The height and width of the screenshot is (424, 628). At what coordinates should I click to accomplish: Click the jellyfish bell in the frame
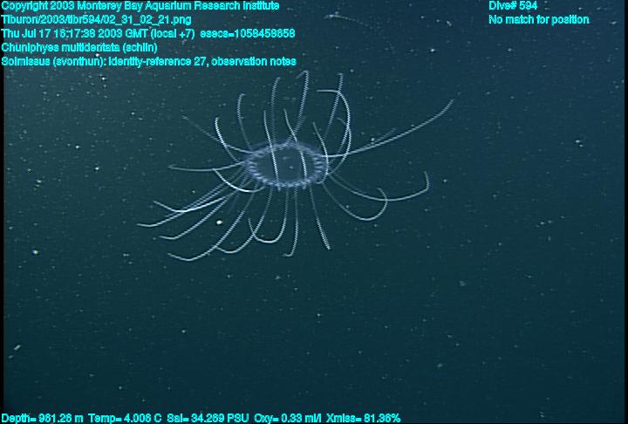click(x=285, y=166)
